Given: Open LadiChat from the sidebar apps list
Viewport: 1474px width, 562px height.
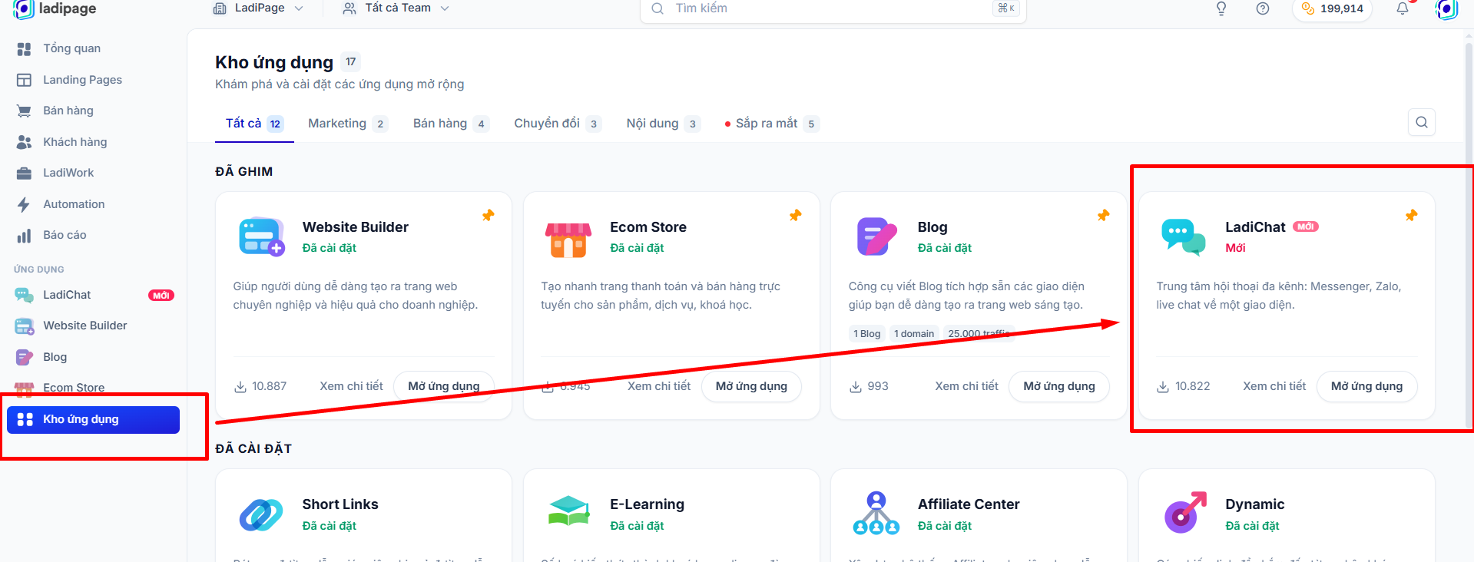Looking at the screenshot, I should [67, 295].
